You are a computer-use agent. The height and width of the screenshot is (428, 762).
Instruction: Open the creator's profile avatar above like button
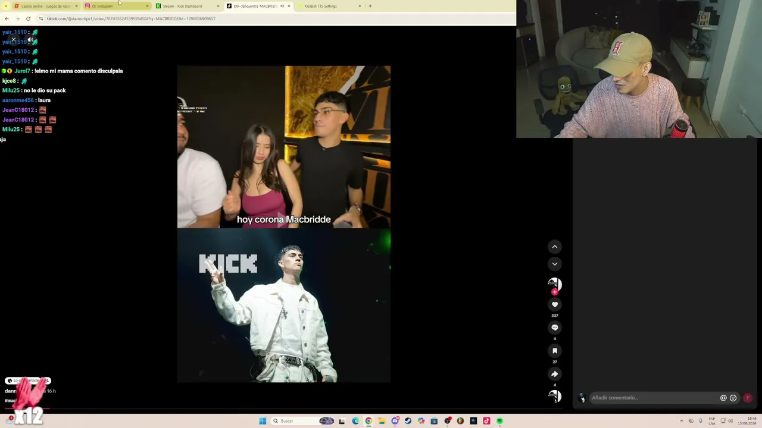[x=555, y=284]
